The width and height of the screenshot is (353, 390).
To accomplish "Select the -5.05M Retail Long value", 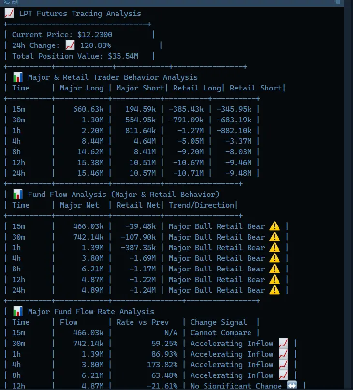I will coord(191,141).
